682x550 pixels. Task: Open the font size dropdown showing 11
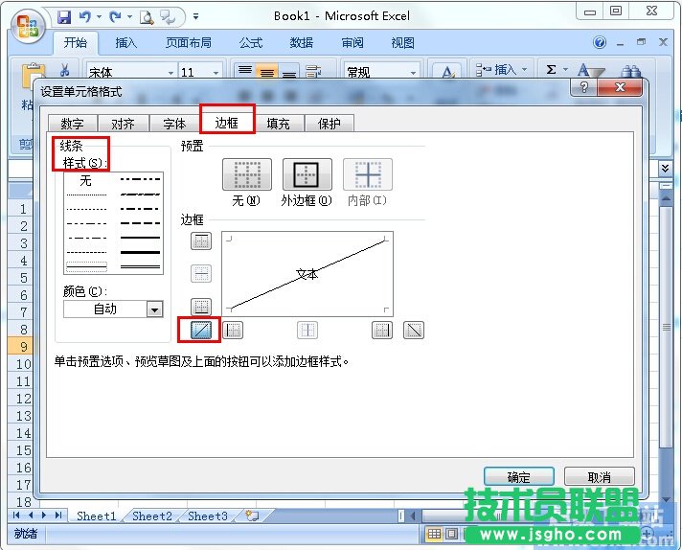(217, 73)
